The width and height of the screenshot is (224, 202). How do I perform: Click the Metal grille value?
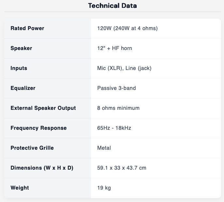point(104,148)
